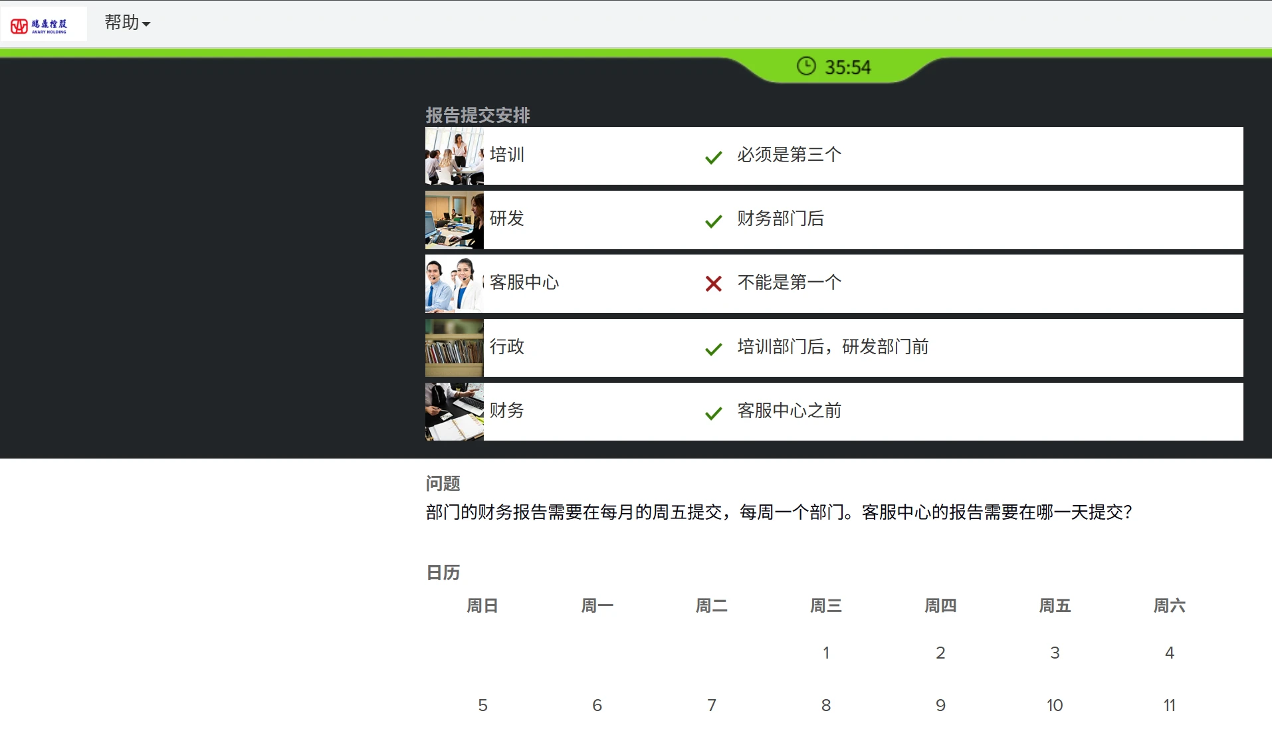This screenshot has width=1272, height=737.
Task: Click the 周六 column header
Action: click(x=1170, y=605)
